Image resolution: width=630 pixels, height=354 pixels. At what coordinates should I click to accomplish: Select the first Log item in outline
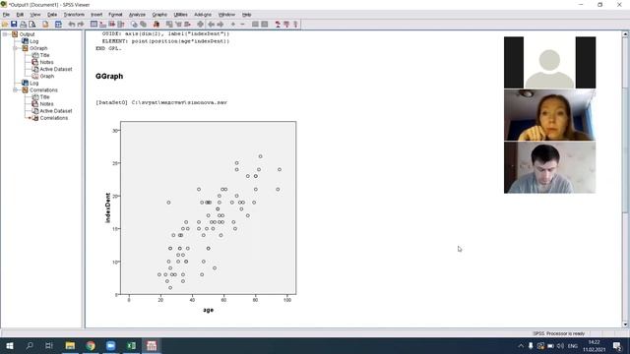pos(34,41)
